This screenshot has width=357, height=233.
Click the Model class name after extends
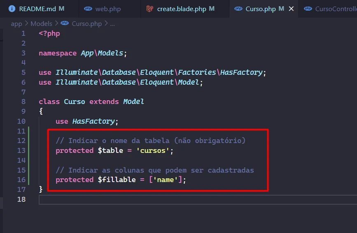(x=133, y=102)
